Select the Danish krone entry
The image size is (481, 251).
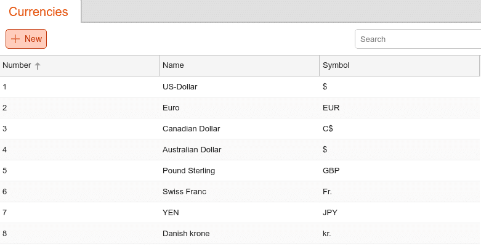(240, 234)
